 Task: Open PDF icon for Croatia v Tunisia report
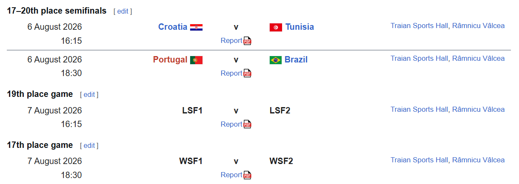point(248,41)
